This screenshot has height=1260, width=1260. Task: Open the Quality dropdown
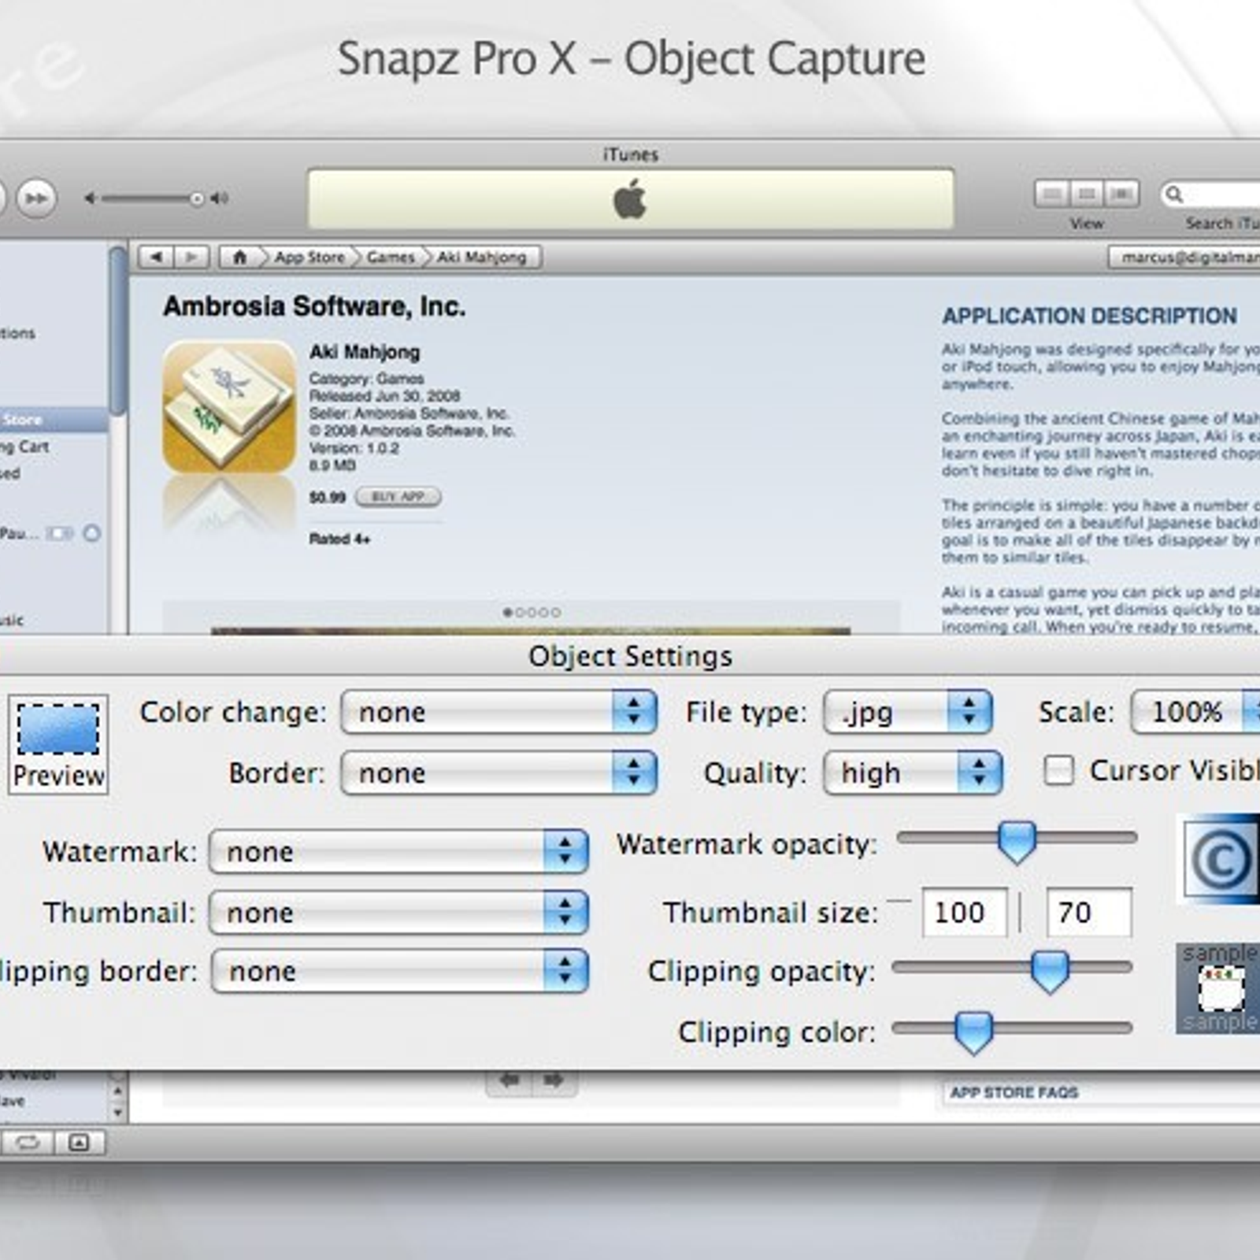[913, 773]
